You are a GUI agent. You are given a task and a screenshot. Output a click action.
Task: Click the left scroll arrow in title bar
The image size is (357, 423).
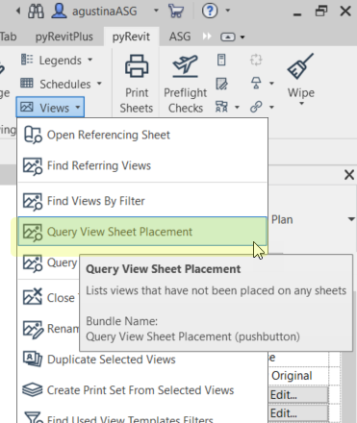click(x=18, y=11)
